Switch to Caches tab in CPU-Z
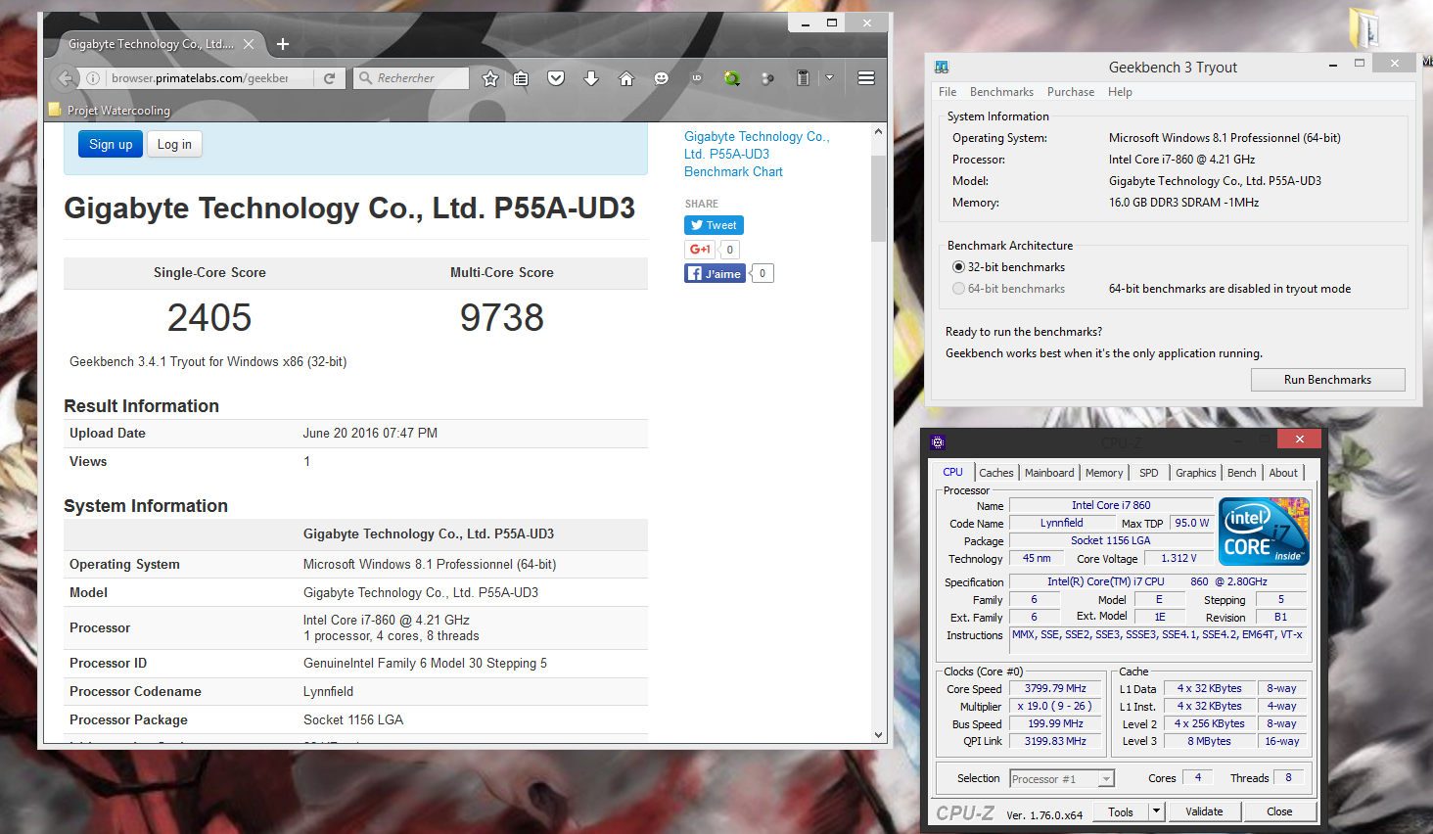The height and width of the screenshot is (834, 1433). [996, 473]
